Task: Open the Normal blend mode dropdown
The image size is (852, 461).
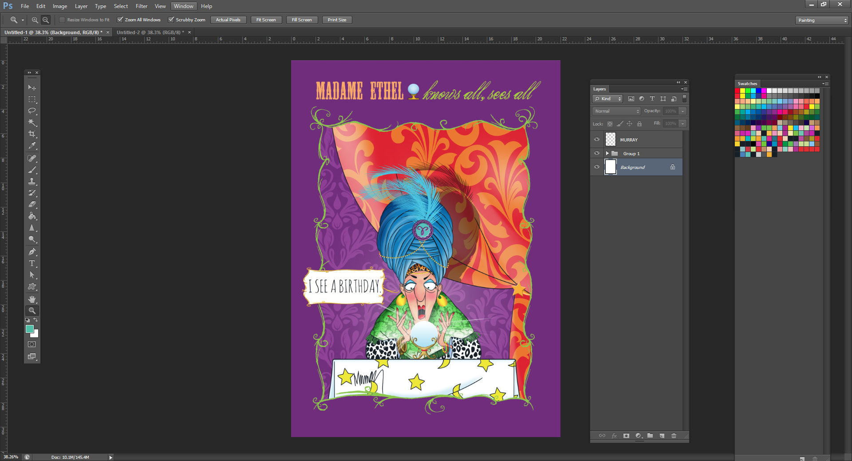Action: click(x=616, y=111)
